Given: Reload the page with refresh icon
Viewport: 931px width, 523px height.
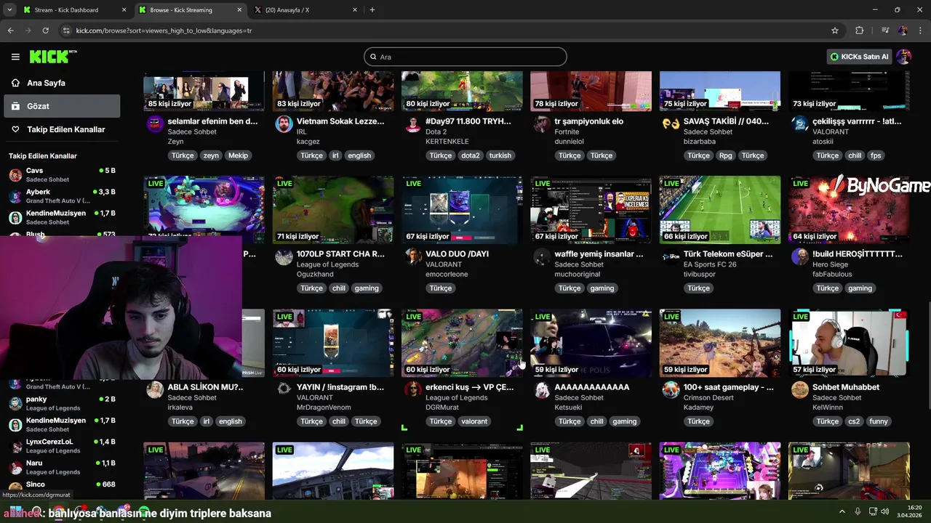Looking at the screenshot, I should pyautogui.click(x=45, y=31).
